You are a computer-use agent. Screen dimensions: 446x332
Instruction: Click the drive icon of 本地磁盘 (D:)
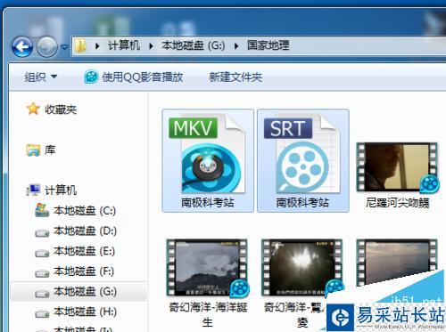pyautogui.click(x=42, y=233)
